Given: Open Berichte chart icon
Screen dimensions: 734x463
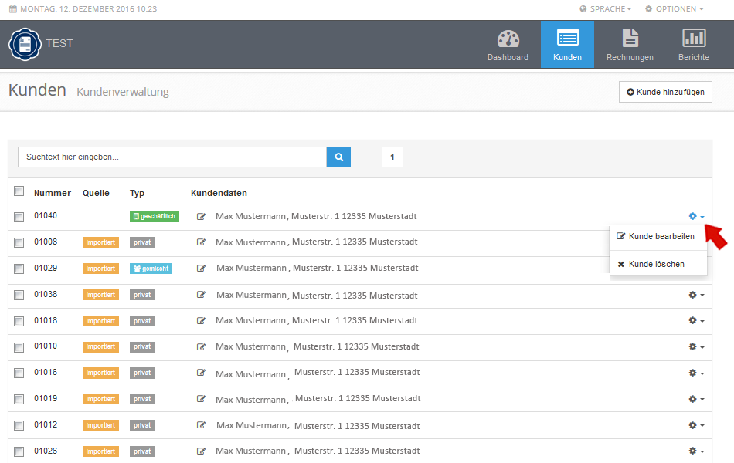Looking at the screenshot, I should pyautogui.click(x=693, y=39).
